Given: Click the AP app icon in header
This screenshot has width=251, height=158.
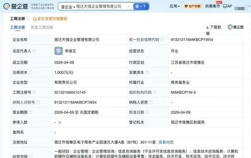Looking at the screenshot, I should point(227,6).
